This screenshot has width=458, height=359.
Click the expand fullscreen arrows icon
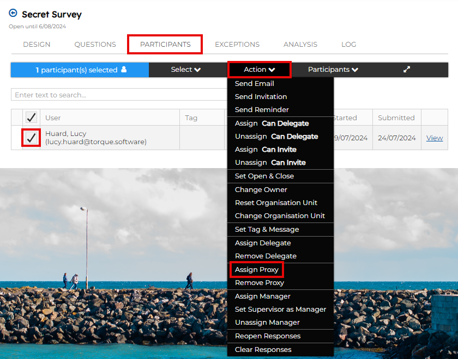[x=406, y=70]
